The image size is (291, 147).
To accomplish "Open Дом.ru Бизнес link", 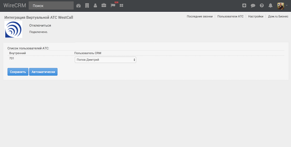I will tap(278, 16).
